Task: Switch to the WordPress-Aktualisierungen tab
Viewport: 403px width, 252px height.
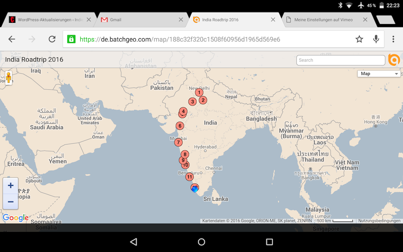Action: tap(49, 20)
